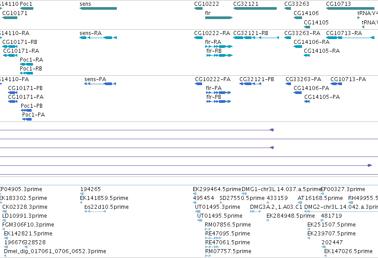This screenshot has width=378, height=258.
Task: Open EST UT01495.5prime
Action: click(x=220, y=216)
